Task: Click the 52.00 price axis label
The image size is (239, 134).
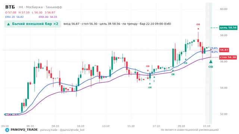Action: [x=224, y=114]
